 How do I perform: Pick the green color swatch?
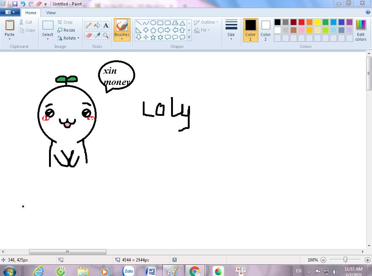point(325,22)
